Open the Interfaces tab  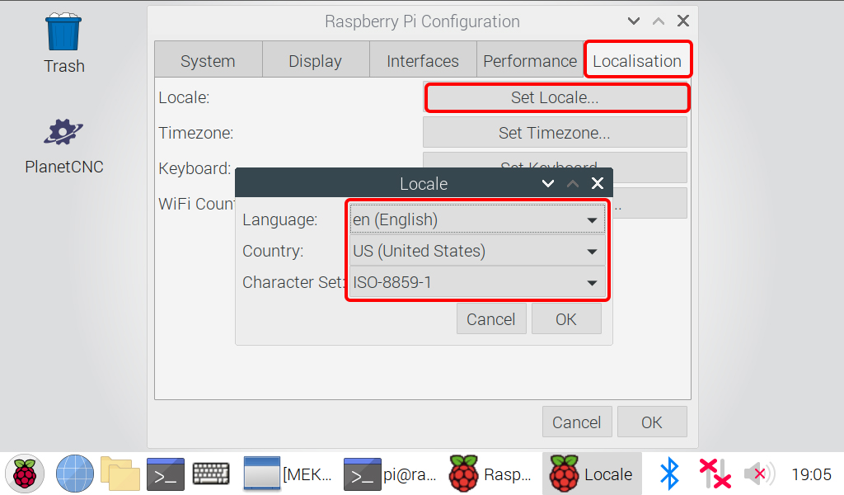[x=423, y=61]
